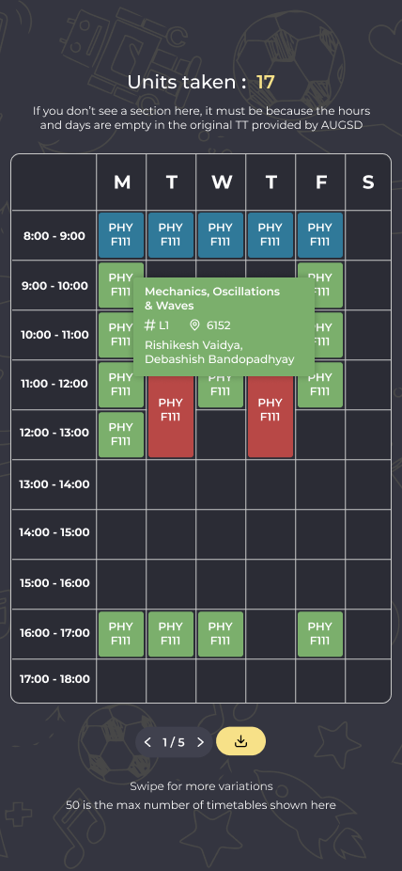This screenshot has height=871, width=402.
Task: Go to next timetable variation arrow
Action: (x=201, y=742)
